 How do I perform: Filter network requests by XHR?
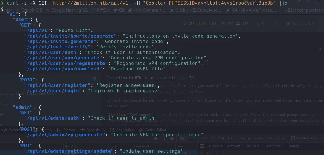click(221, 138)
